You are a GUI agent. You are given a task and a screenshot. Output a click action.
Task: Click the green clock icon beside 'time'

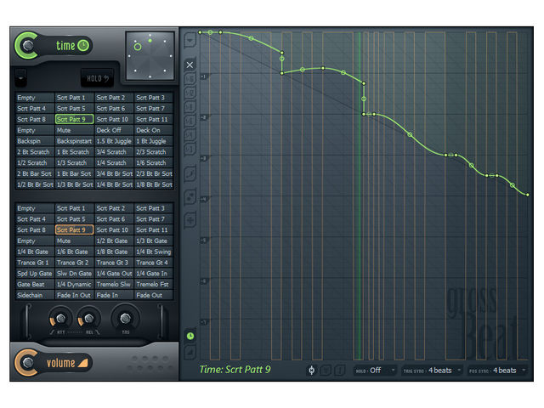click(83, 45)
